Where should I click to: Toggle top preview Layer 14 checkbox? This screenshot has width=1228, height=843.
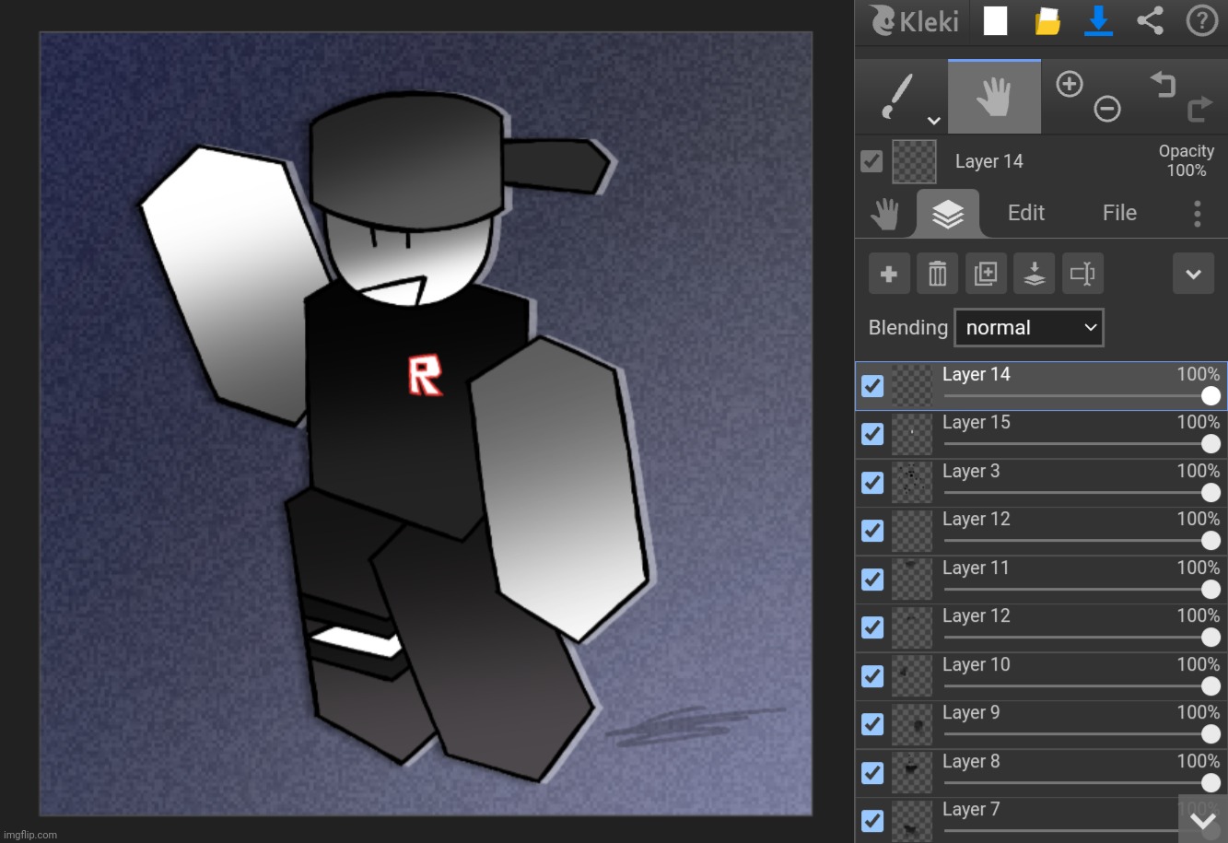pos(871,161)
